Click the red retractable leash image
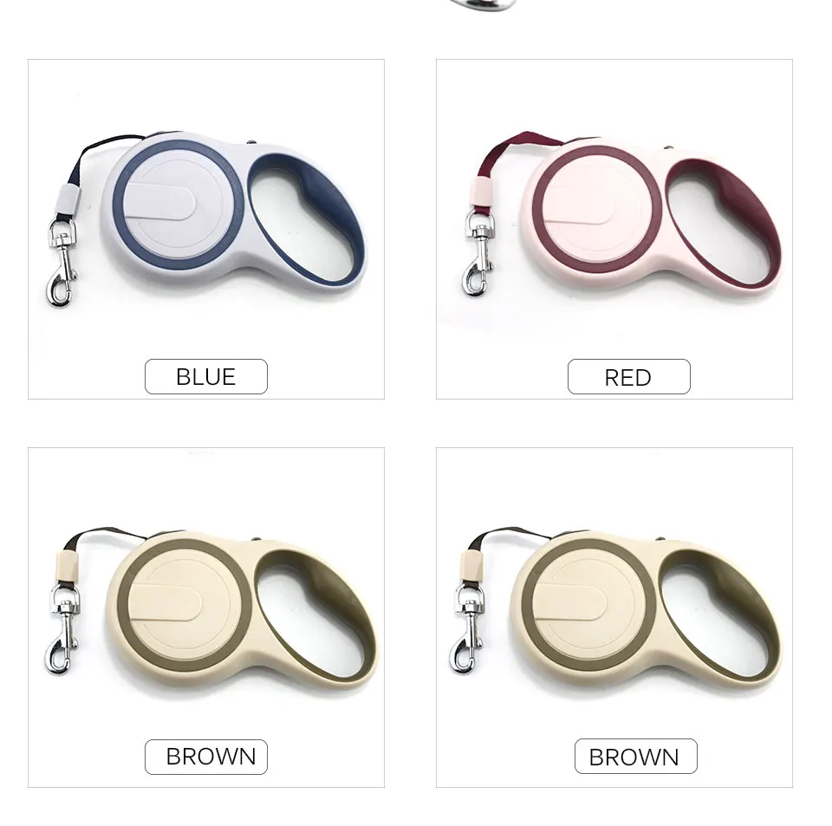The image size is (832, 826). [622, 213]
